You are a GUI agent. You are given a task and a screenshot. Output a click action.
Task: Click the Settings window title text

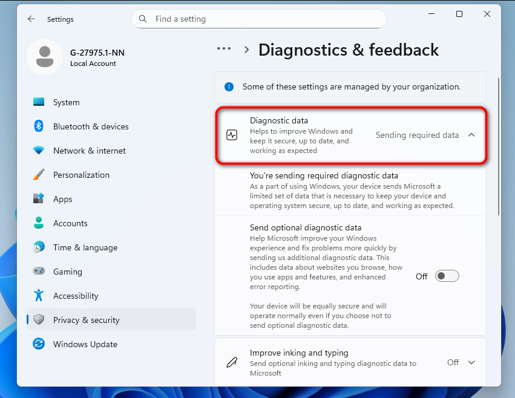(x=61, y=19)
